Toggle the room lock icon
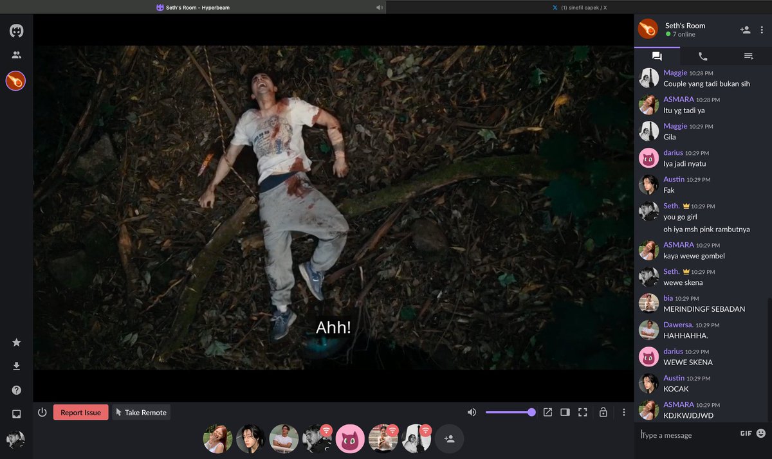 point(603,412)
